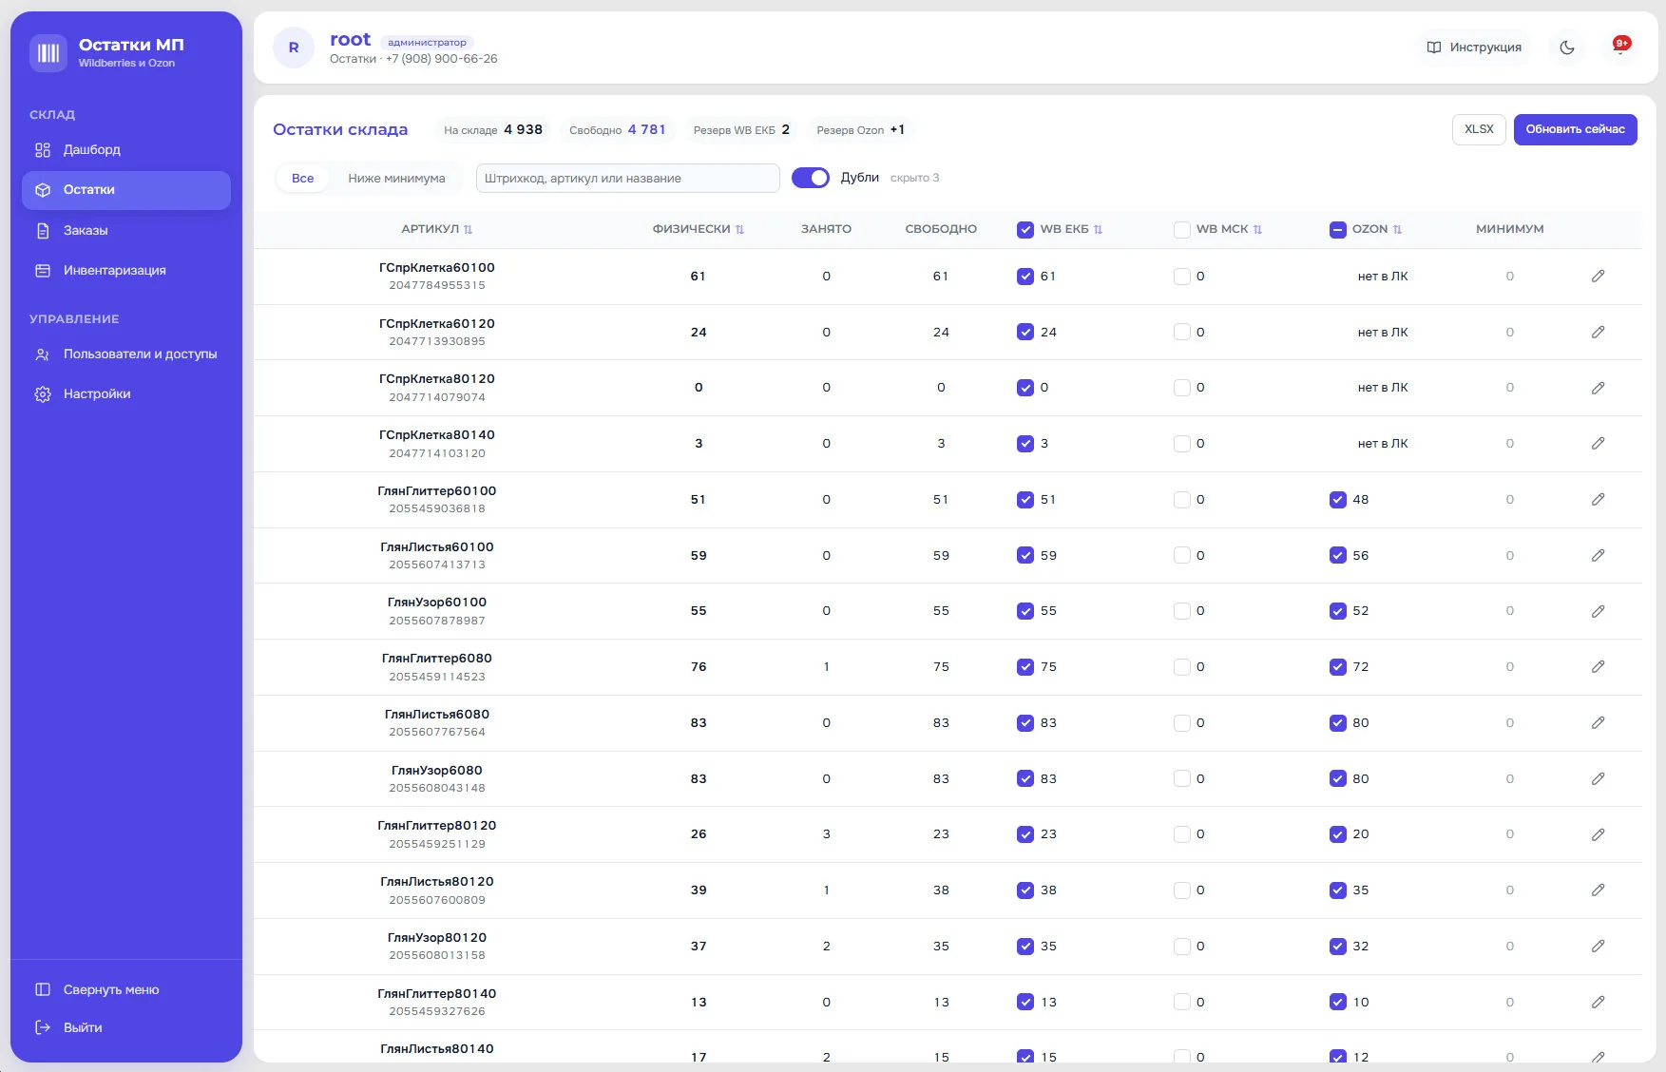Edit row ГСпрКлетка60120 with pencil icon

coord(1598,333)
